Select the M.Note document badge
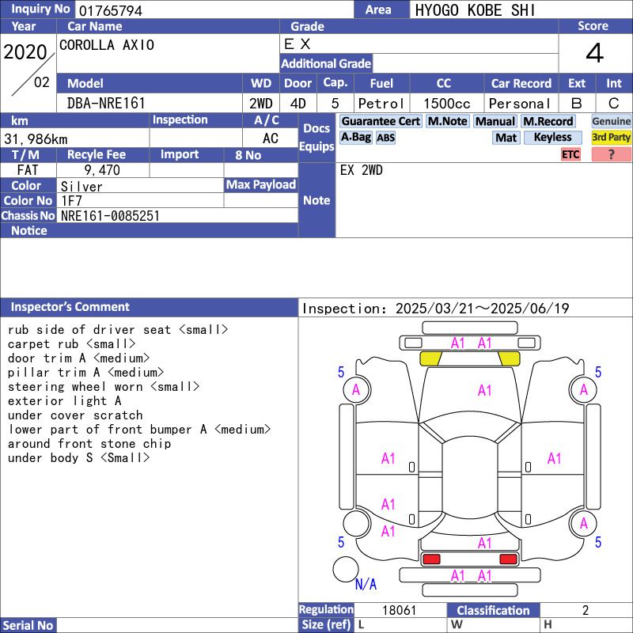The height and width of the screenshot is (633, 633). point(447,121)
